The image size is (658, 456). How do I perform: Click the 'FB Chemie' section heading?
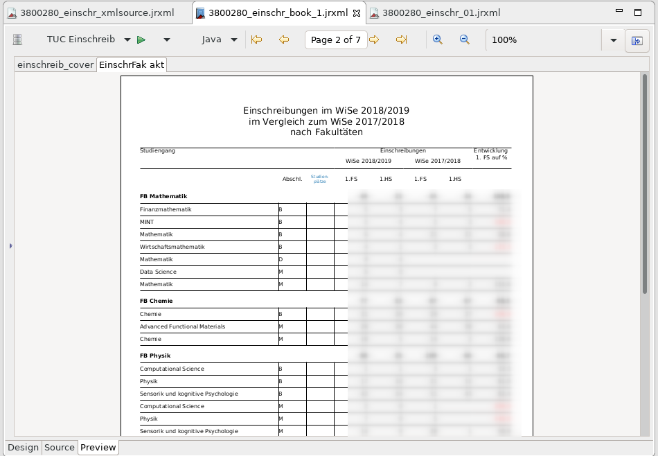tap(156, 301)
